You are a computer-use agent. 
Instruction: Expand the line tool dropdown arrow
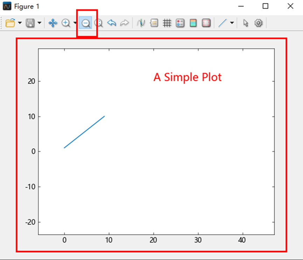[x=232, y=23]
